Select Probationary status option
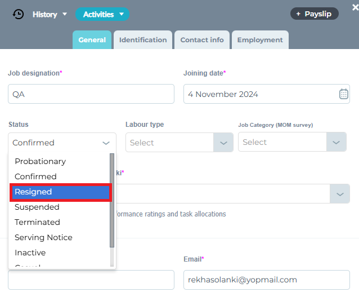359x292 pixels. point(40,161)
